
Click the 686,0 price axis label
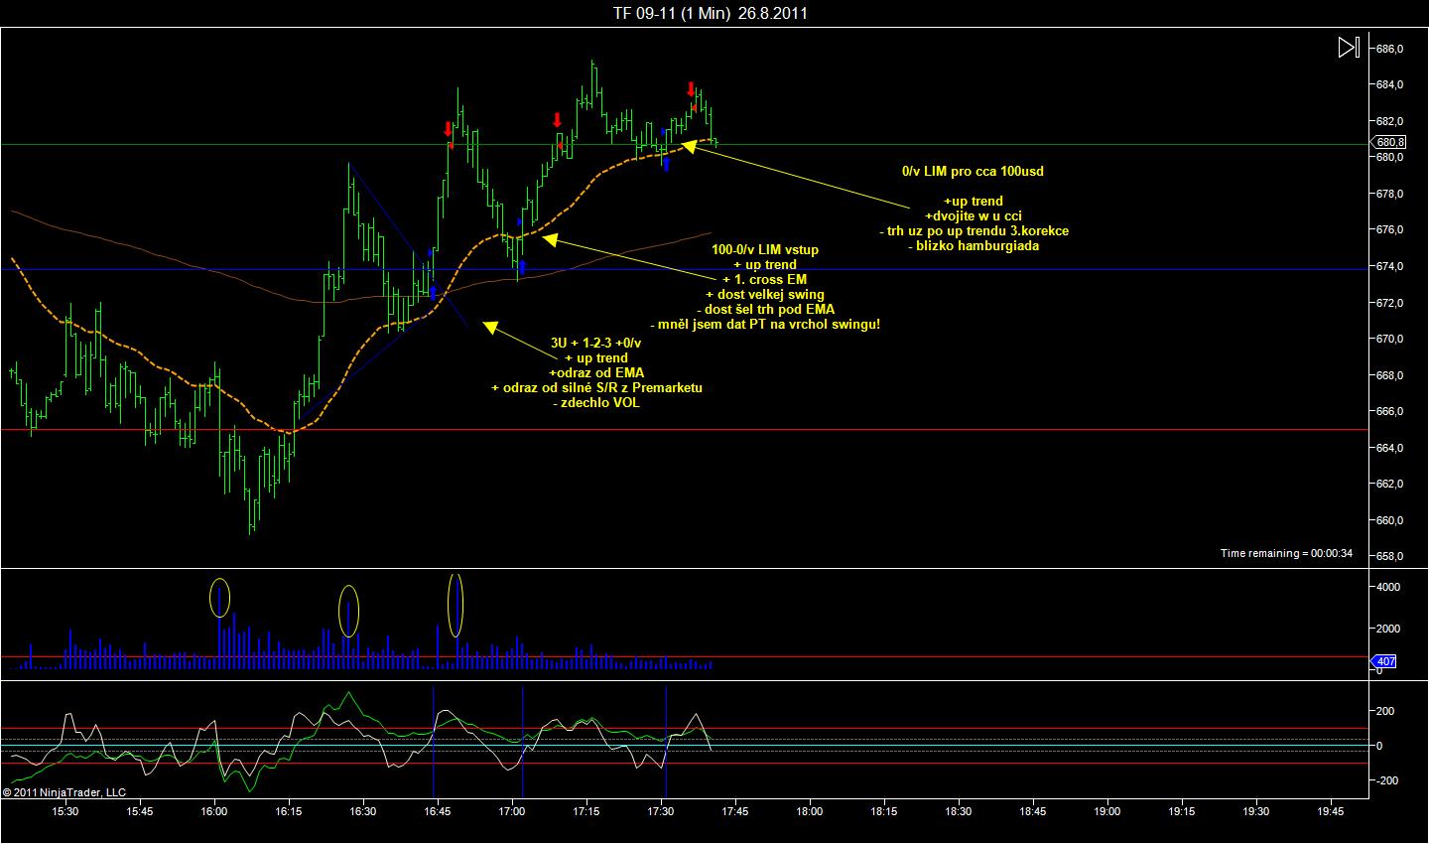[1389, 49]
